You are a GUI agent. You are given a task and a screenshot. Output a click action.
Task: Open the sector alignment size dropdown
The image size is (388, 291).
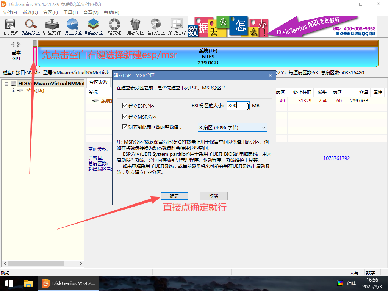coord(263,127)
